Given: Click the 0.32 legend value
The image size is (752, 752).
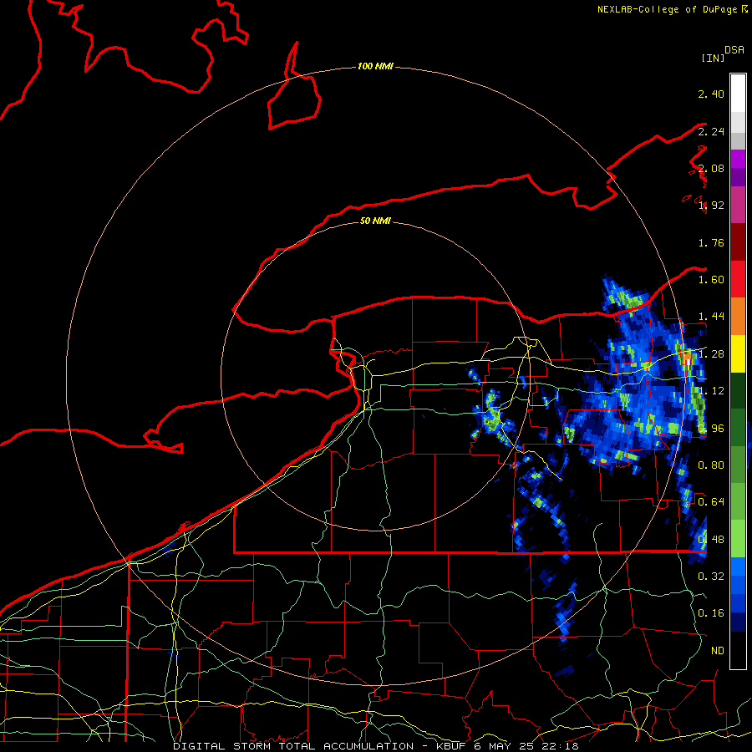Looking at the screenshot, I should click(x=711, y=577).
